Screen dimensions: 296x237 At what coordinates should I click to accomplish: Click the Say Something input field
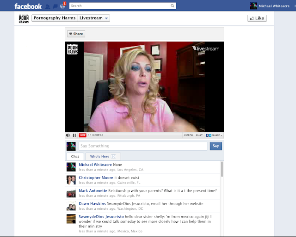(x=143, y=146)
